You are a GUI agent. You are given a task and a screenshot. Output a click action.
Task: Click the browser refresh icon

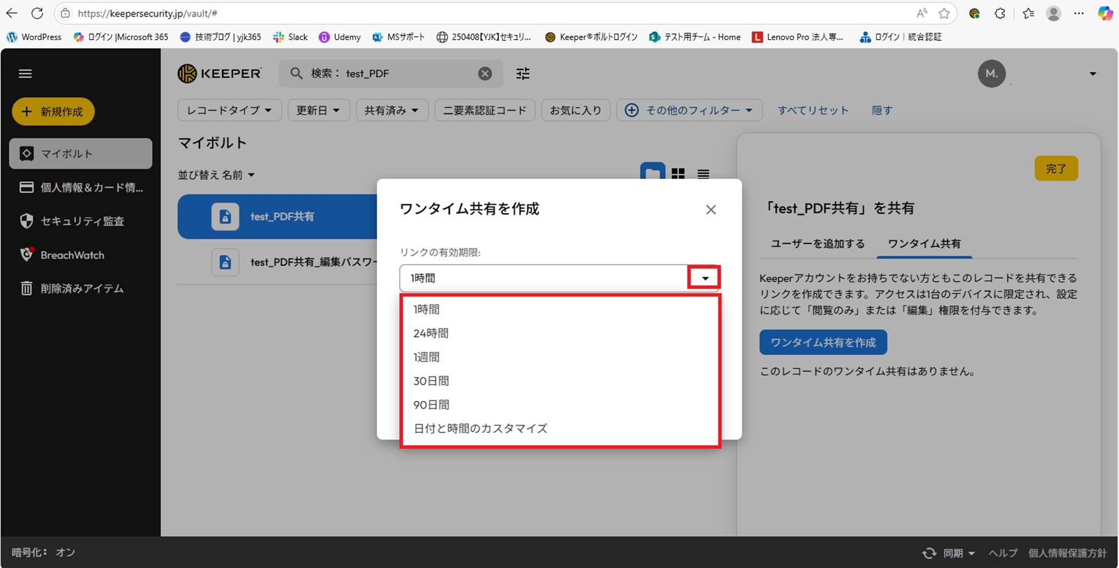click(x=37, y=13)
